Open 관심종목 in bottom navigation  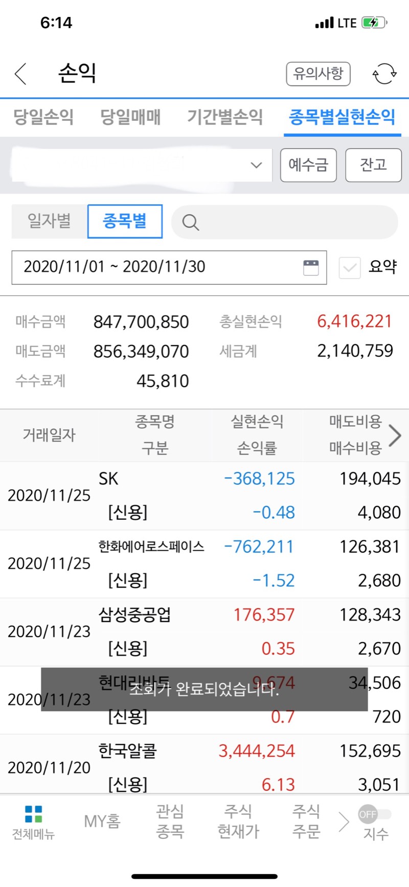[x=170, y=821]
